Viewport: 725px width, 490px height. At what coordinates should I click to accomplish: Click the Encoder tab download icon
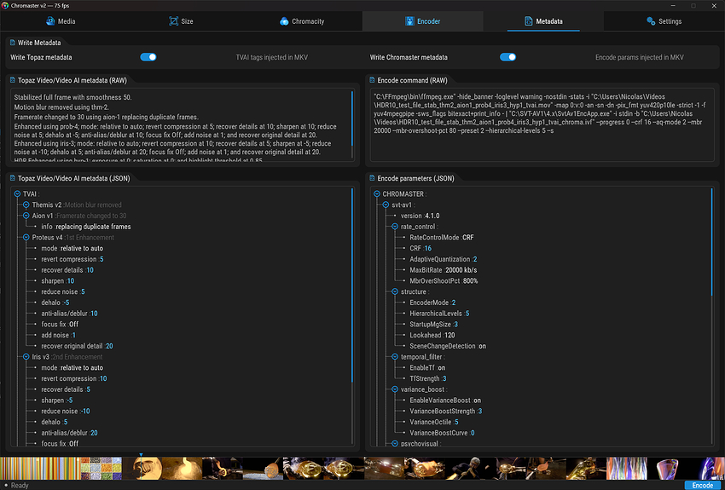pos(409,21)
